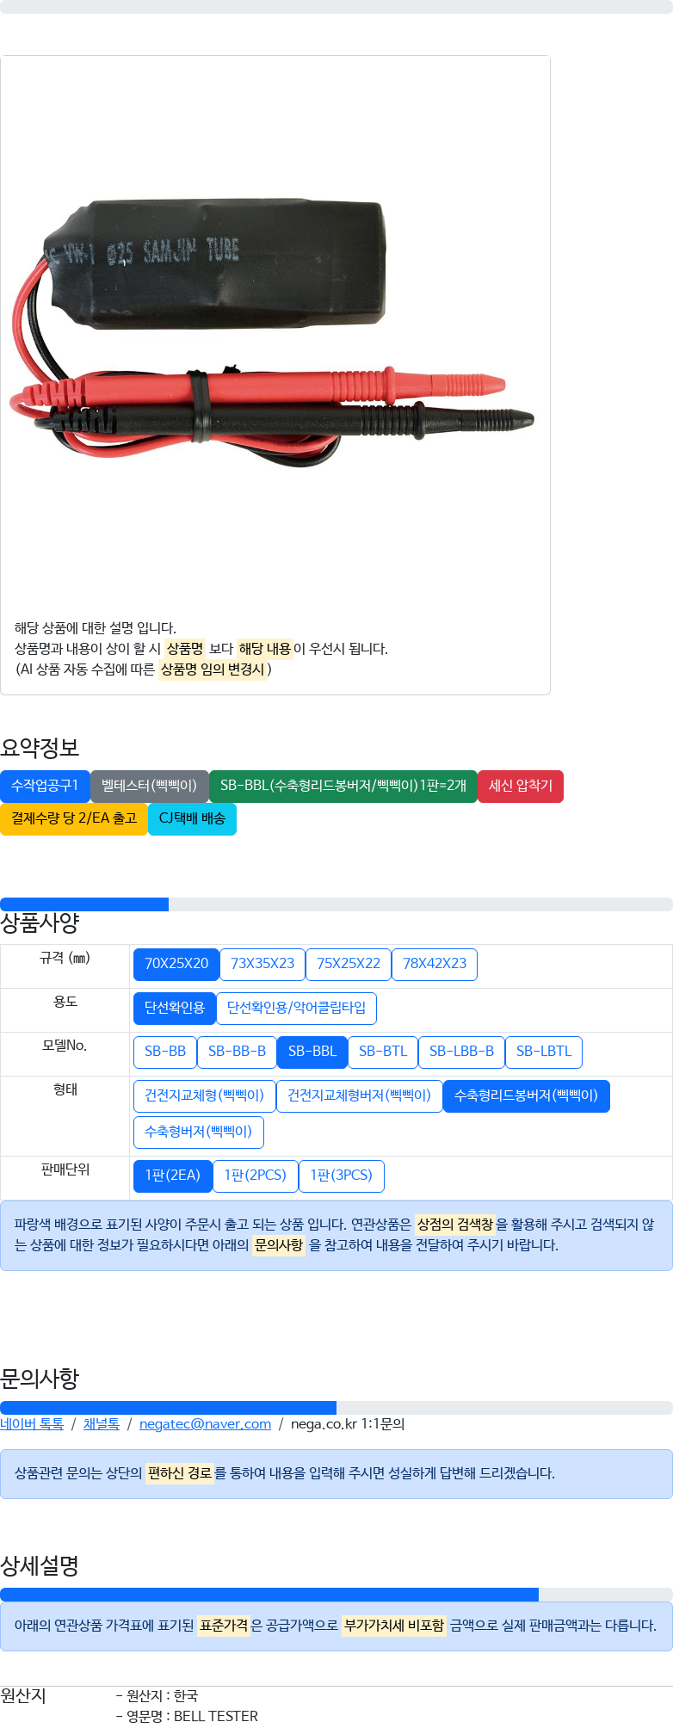This screenshot has height=1728, width=673.
Task: Select size 70X25X20
Action: click(176, 964)
